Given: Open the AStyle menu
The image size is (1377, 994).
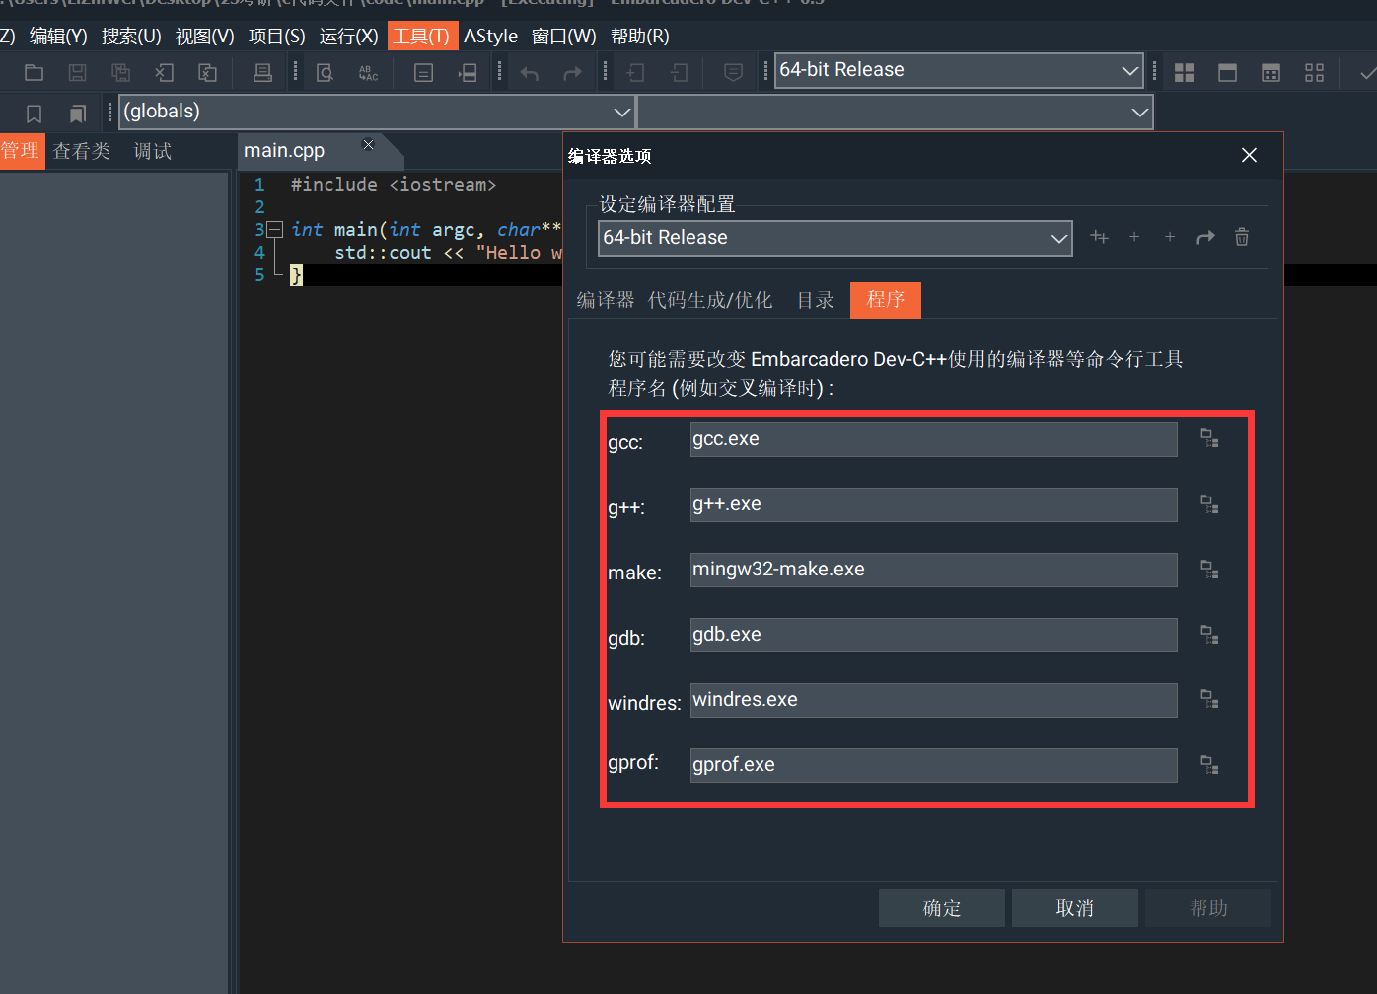Looking at the screenshot, I should [490, 37].
